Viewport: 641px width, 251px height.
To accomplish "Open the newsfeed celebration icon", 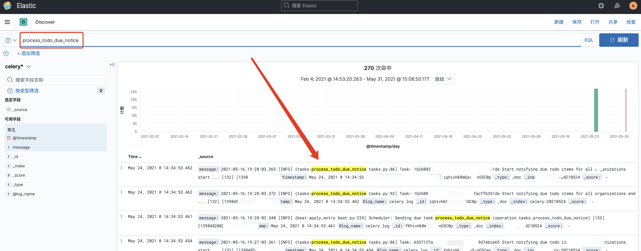I will pyautogui.click(x=617, y=6).
